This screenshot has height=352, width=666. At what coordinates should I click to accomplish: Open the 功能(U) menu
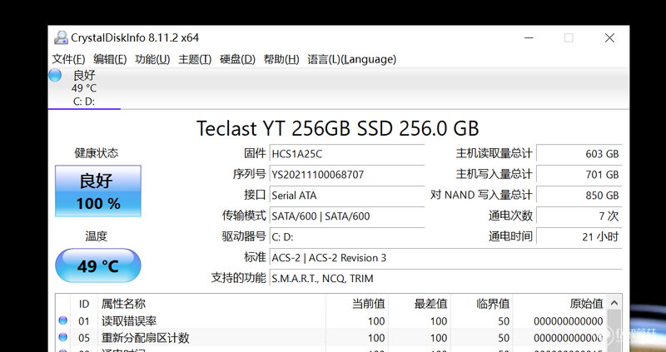pyautogui.click(x=152, y=59)
